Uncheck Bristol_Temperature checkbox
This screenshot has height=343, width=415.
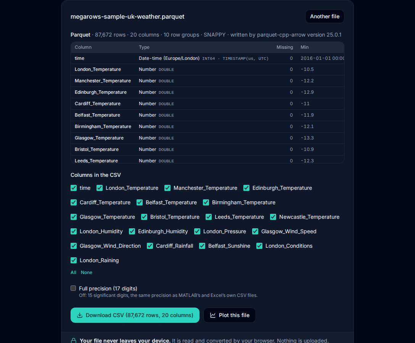pos(144,217)
